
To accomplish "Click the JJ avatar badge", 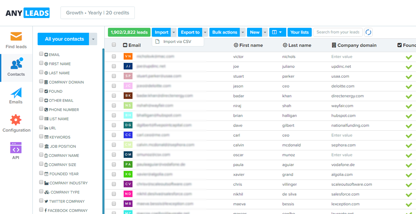I will click(128, 66).
